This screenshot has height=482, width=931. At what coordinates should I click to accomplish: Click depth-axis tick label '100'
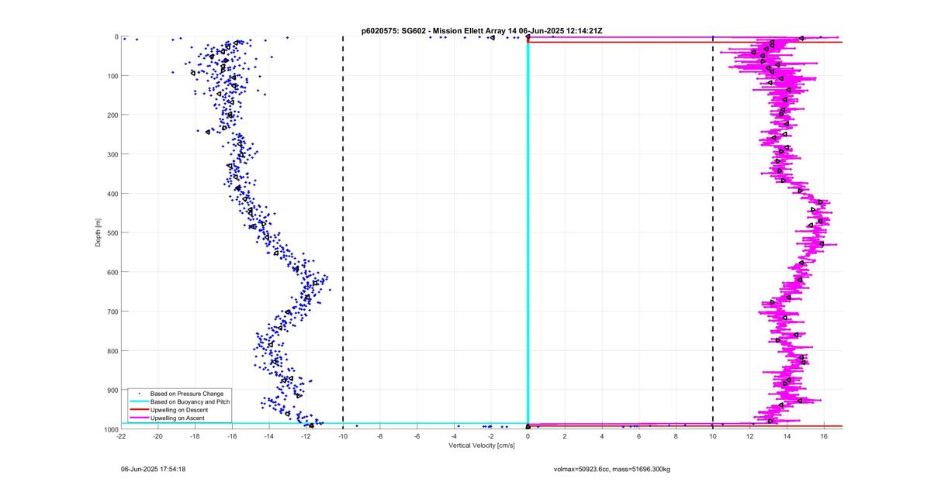(x=112, y=76)
